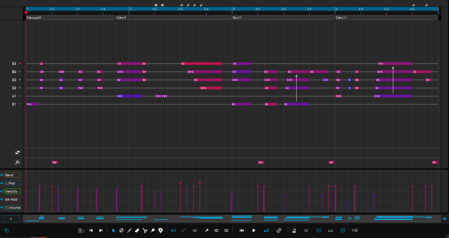Toggle the 7.Volume lane eye icon
The height and width of the screenshot is (238, 449).
tap(2, 207)
